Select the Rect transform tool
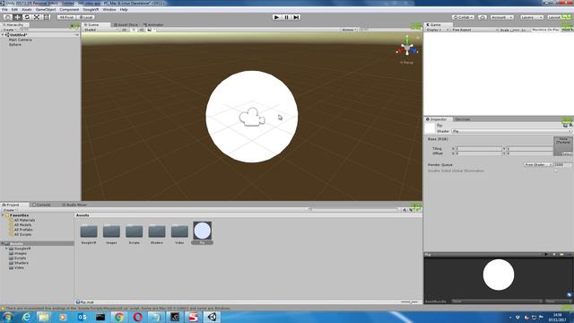The height and width of the screenshot is (323, 574). click(46, 17)
